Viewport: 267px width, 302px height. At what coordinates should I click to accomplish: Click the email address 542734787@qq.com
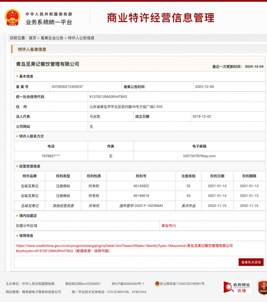click(x=199, y=156)
